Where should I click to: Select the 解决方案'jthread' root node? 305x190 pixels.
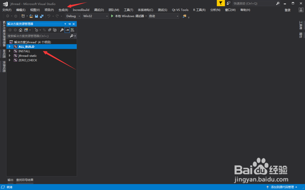click(33, 42)
